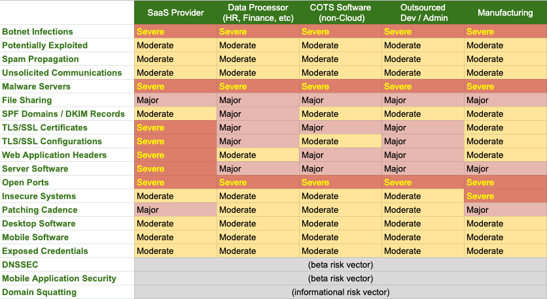Click the COTS Software column header
The image size is (547, 299).
click(x=340, y=13)
